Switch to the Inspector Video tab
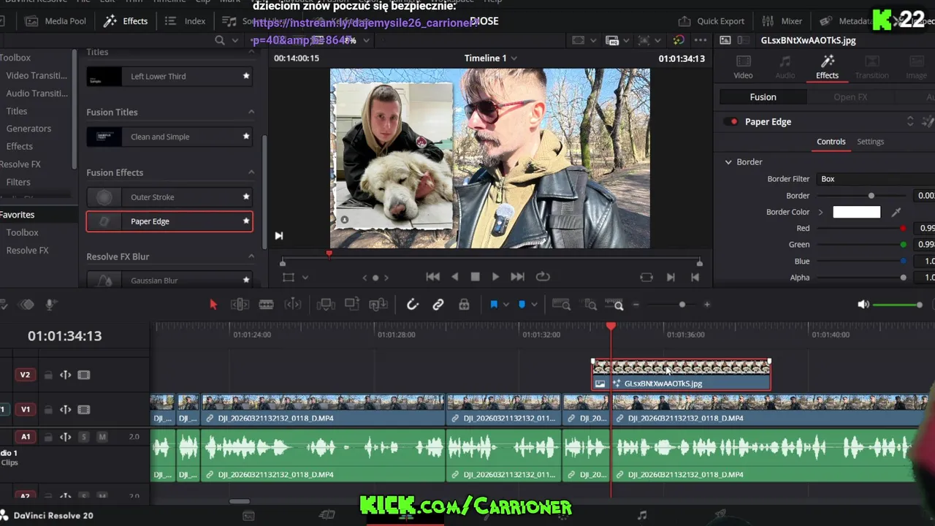 point(743,67)
